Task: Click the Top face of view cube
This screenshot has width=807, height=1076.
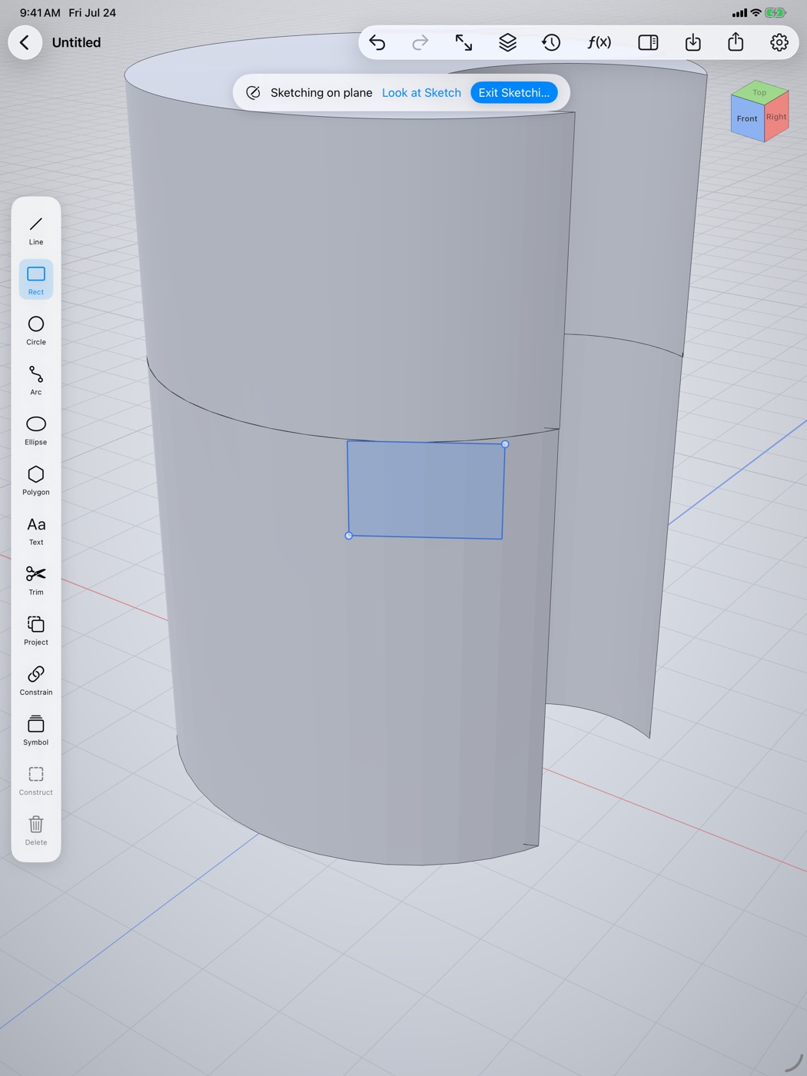Action: [759, 92]
